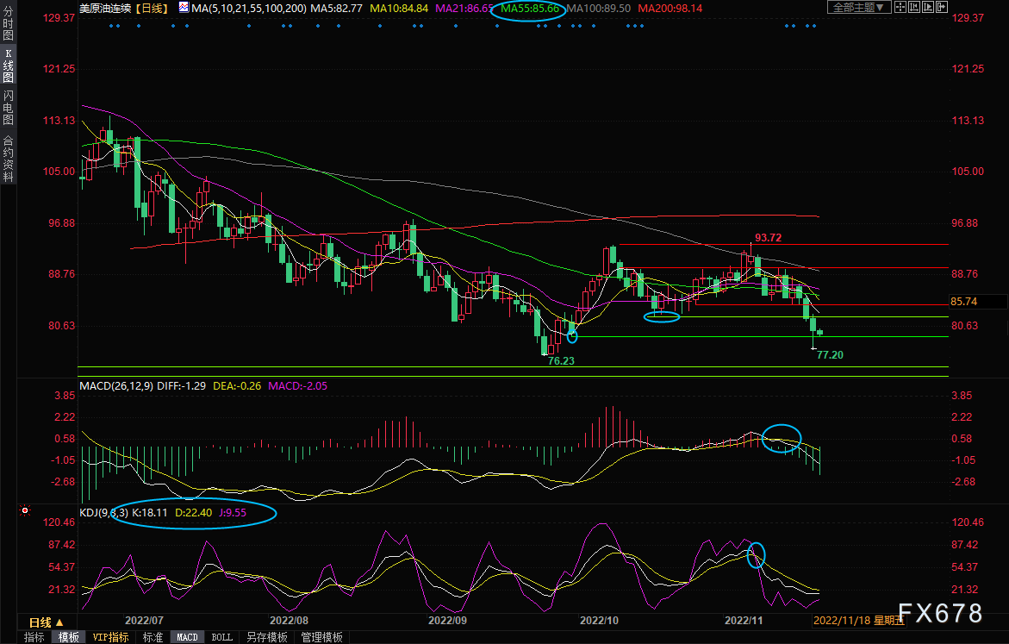Image resolution: width=1009 pixels, height=644 pixels.
Task: Click the MA100:89.50 value label
Action: point(600,9)
